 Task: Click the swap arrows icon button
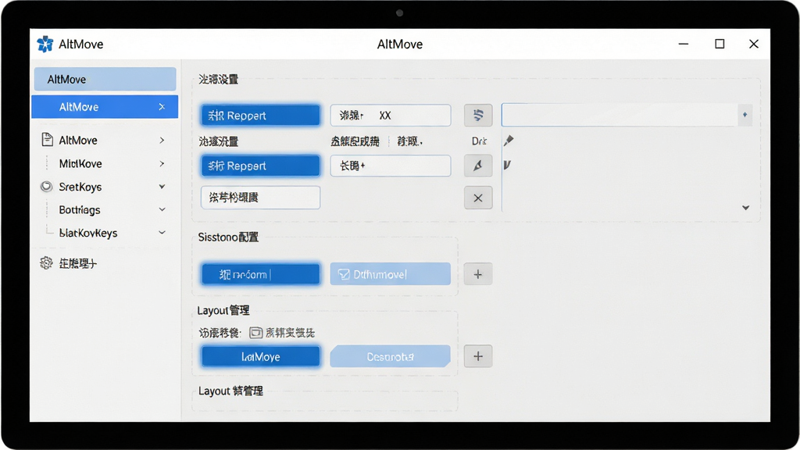[x=478, y=116]
